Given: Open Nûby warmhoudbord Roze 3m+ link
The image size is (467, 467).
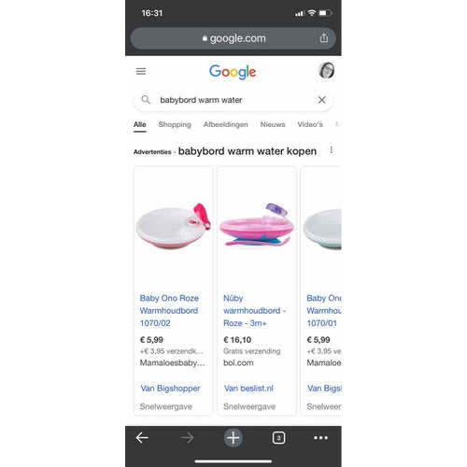Looking at the screenshot, I should [254, 310].
